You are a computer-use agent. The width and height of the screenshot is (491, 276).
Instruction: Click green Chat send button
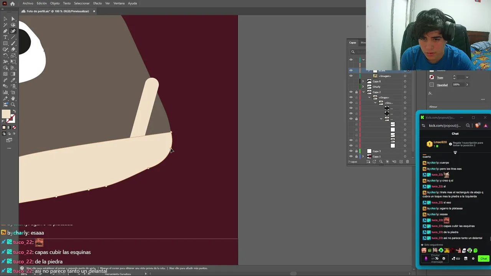coord(483,259)
